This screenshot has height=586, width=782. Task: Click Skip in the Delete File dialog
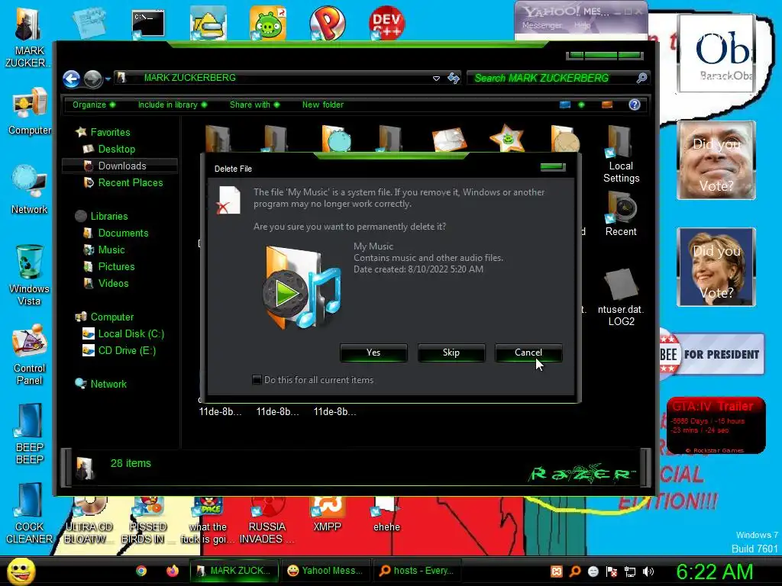(451, 353)
